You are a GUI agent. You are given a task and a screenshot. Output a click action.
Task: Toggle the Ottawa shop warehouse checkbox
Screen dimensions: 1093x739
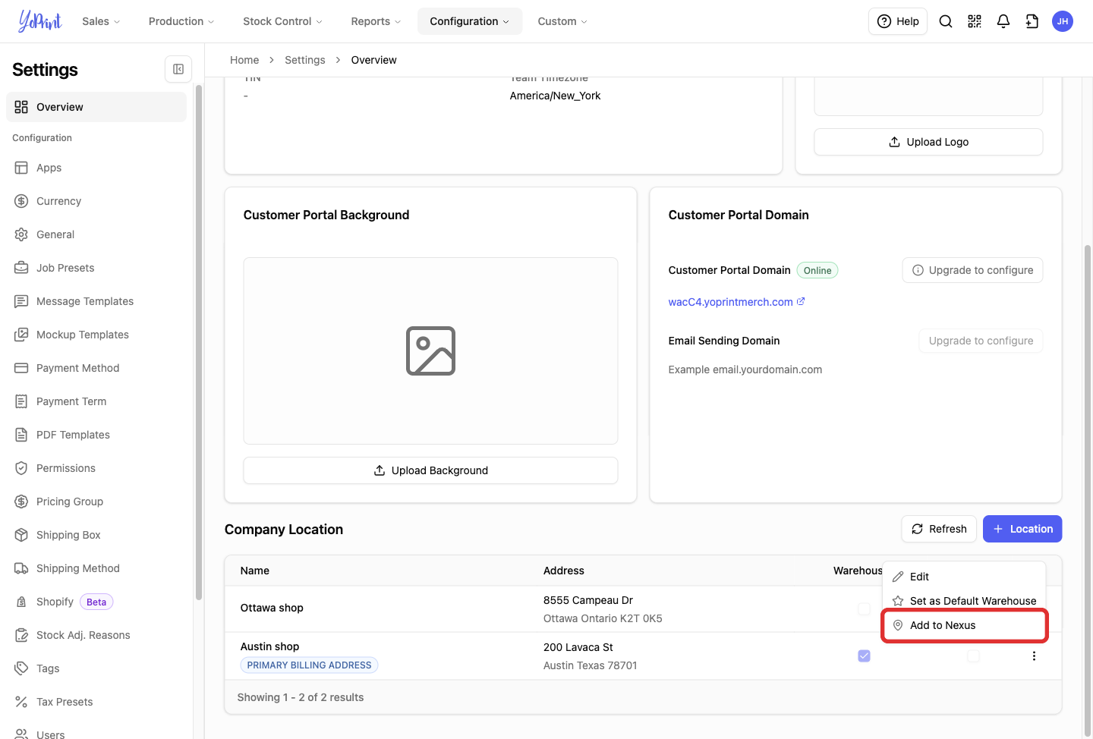pos(864,608)
